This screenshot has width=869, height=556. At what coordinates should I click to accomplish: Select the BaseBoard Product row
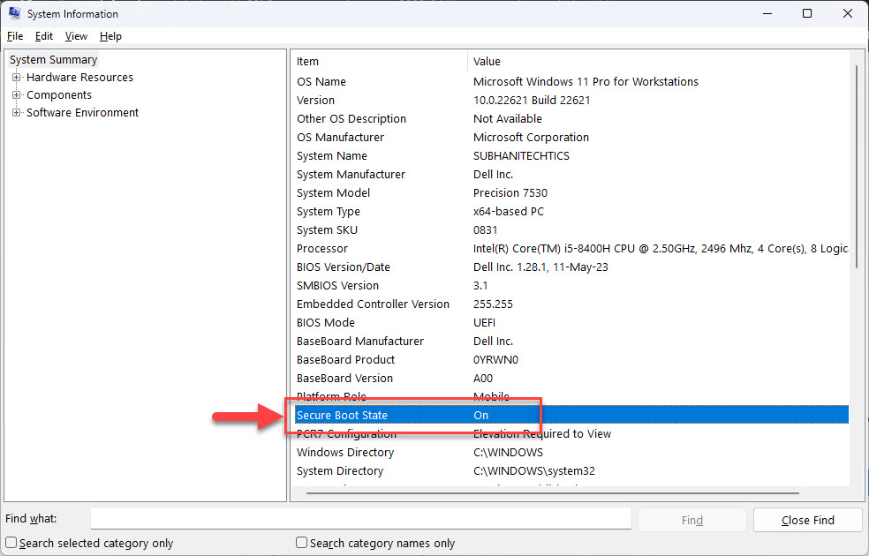[x=571, y=360]
